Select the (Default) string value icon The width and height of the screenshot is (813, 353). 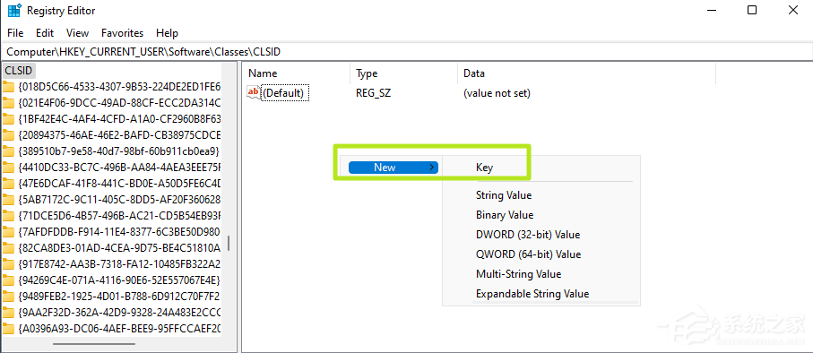pos(254,93)
